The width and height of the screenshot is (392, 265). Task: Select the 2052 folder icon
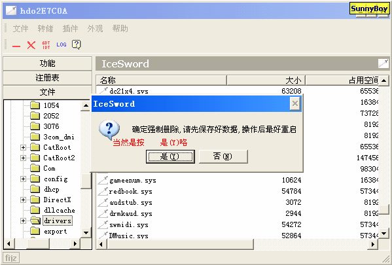coord(35,116)
